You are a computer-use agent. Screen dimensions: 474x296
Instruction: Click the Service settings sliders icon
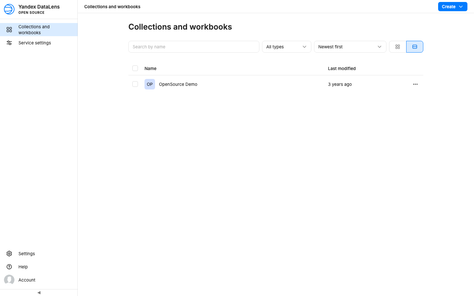(x=9, y=43)
